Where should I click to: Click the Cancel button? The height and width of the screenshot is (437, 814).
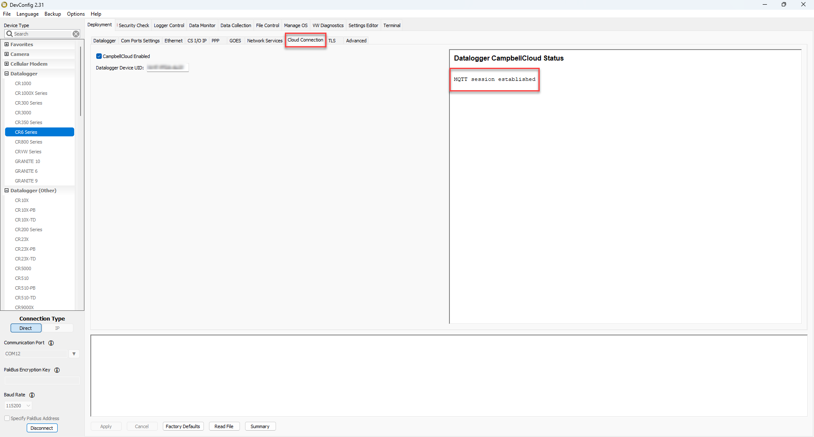coord(142,426)
